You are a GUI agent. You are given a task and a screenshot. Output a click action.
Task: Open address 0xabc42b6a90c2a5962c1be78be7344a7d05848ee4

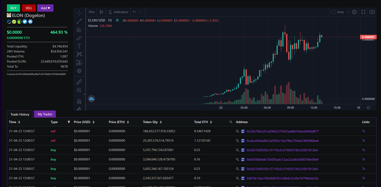tap(283, 140)
